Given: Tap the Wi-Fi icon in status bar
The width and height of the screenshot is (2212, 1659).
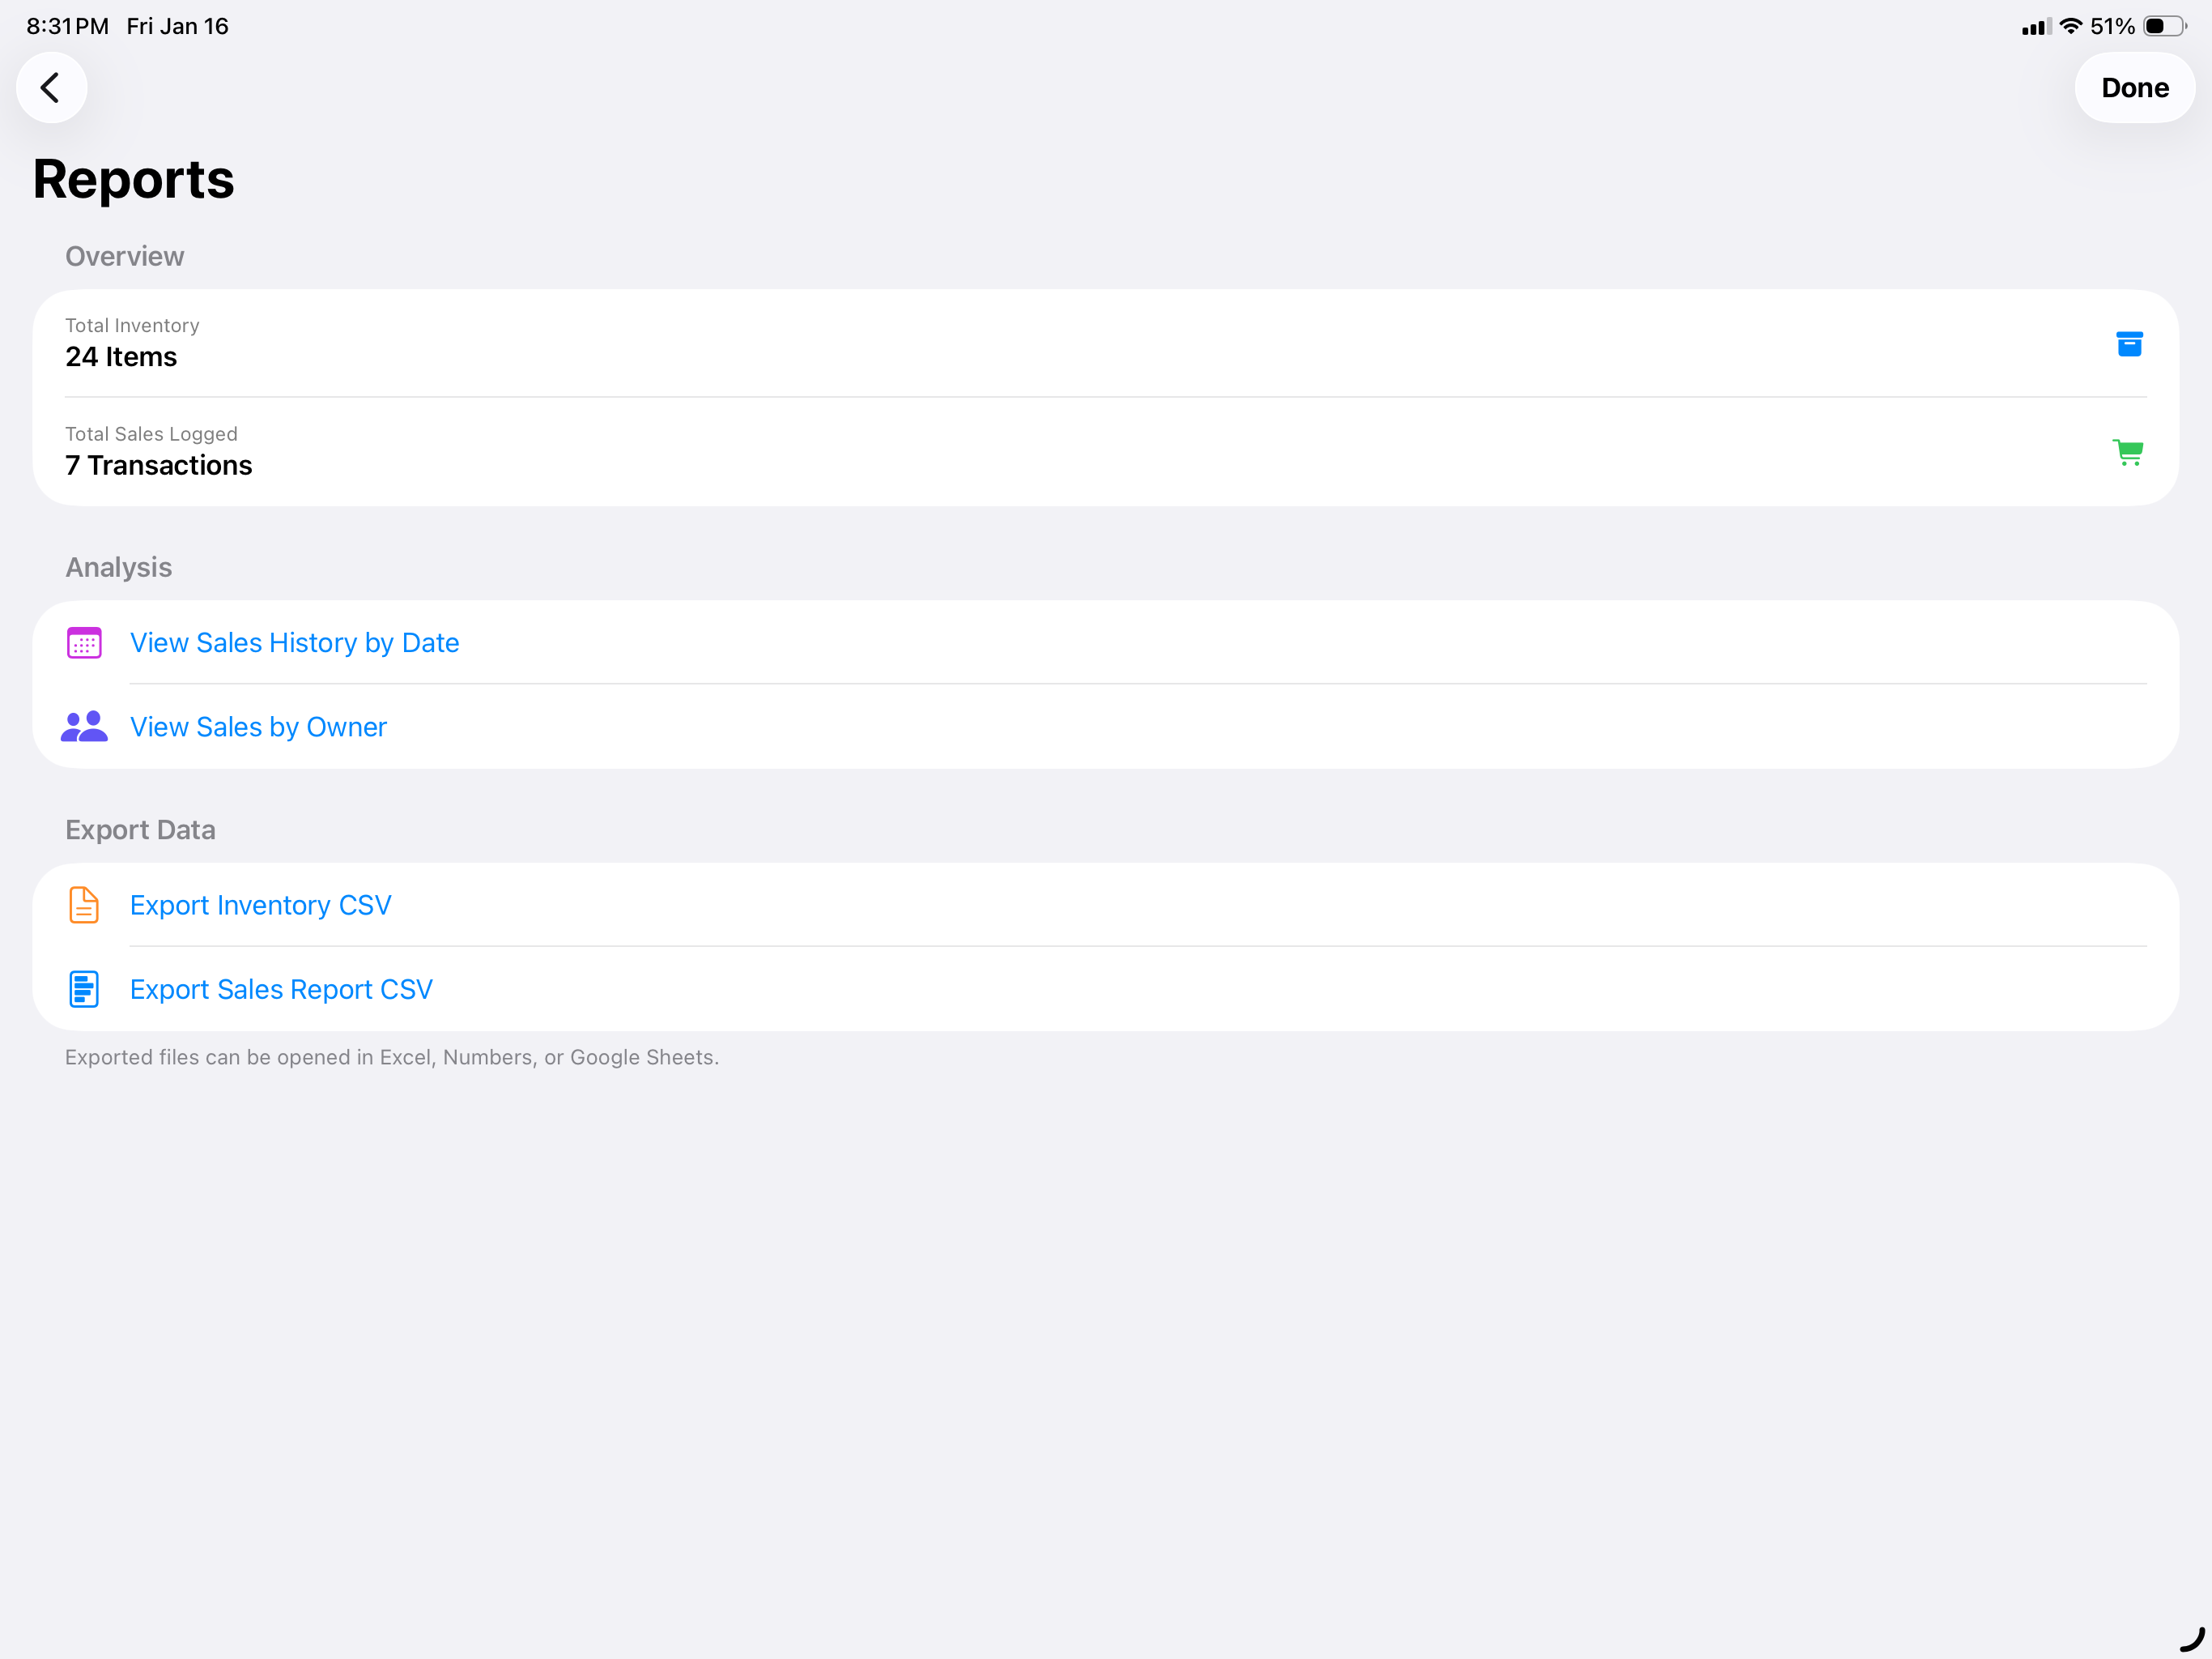Looking at the screenshot, I should [2070, 26].
